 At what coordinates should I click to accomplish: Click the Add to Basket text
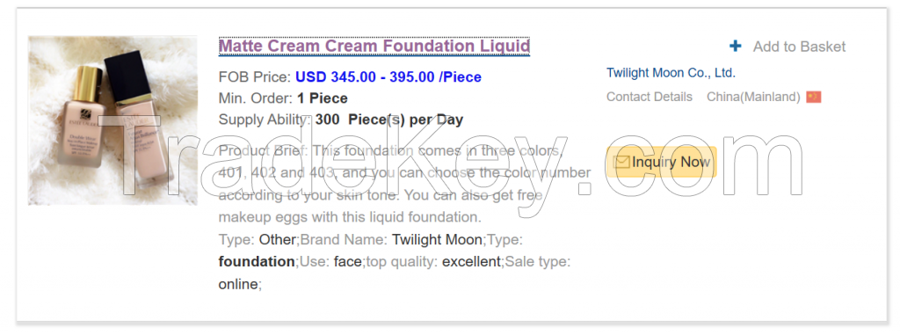click(x=799, y=47)
